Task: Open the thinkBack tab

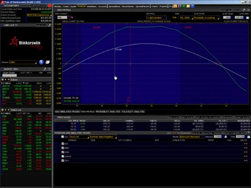Action: 92,6
